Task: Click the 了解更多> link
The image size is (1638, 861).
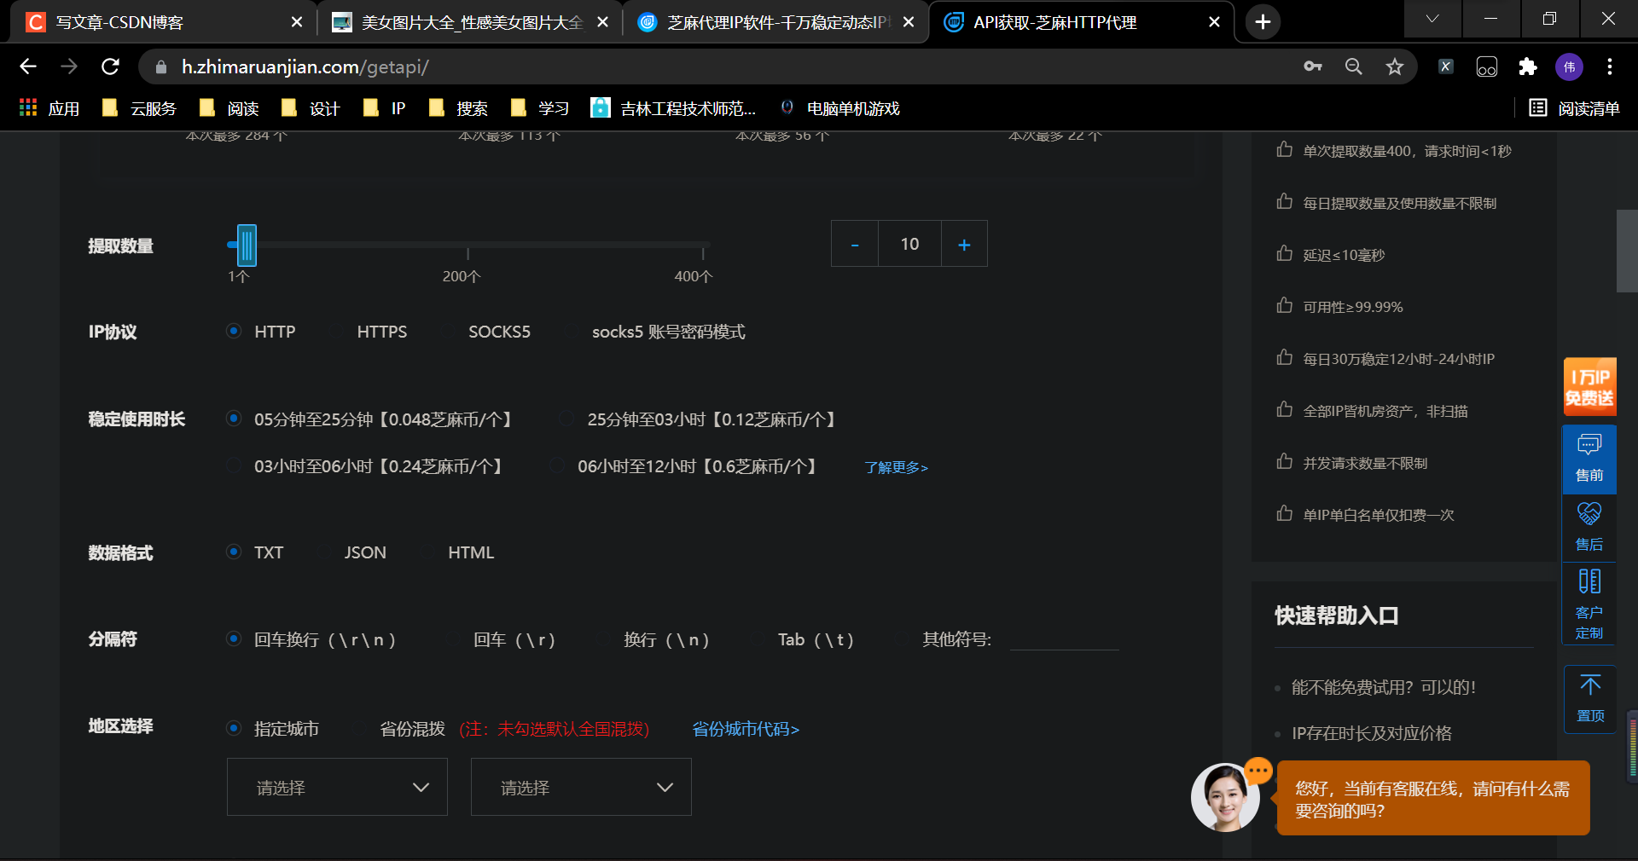Action: click(896, 467)
